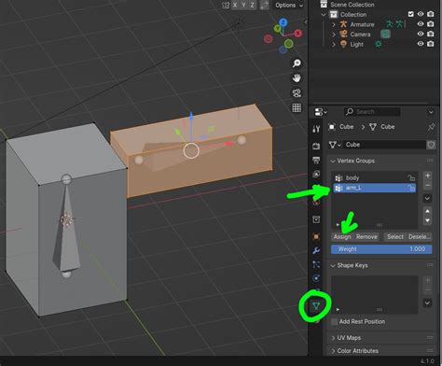
Task: Disable Light in renders camera icon
Action: pos(431,44)
